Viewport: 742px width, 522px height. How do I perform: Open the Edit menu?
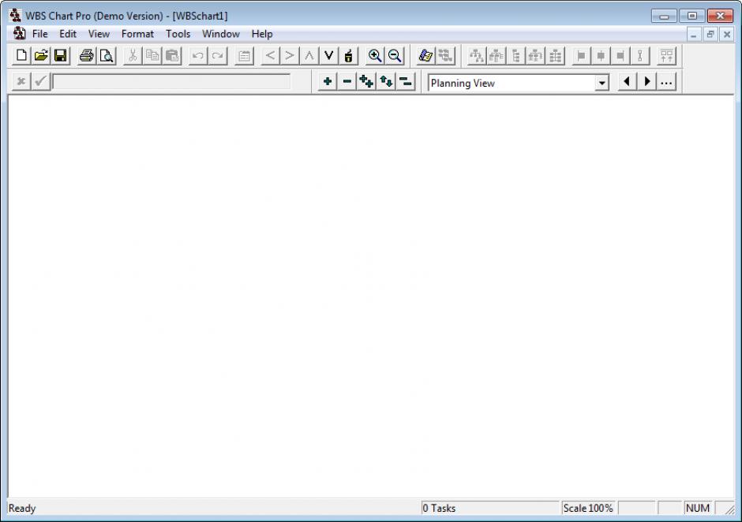[x=68, y=34]
